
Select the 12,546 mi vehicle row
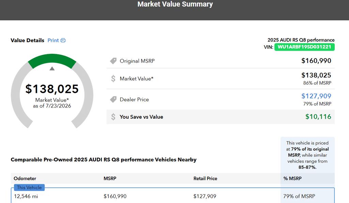click(173, 196)
